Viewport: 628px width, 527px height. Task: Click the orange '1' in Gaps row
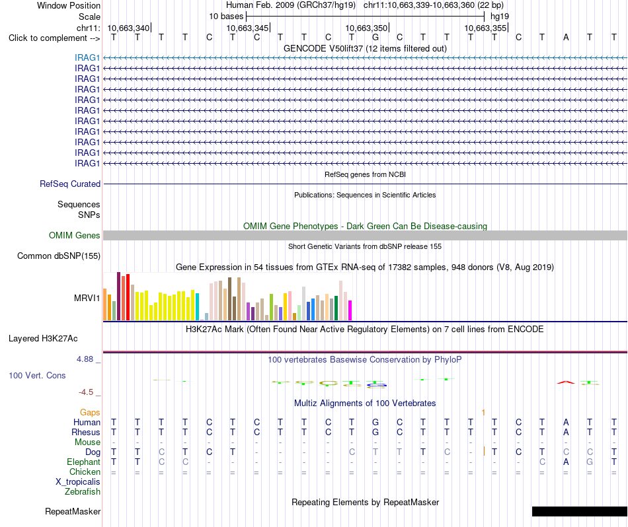483,412
